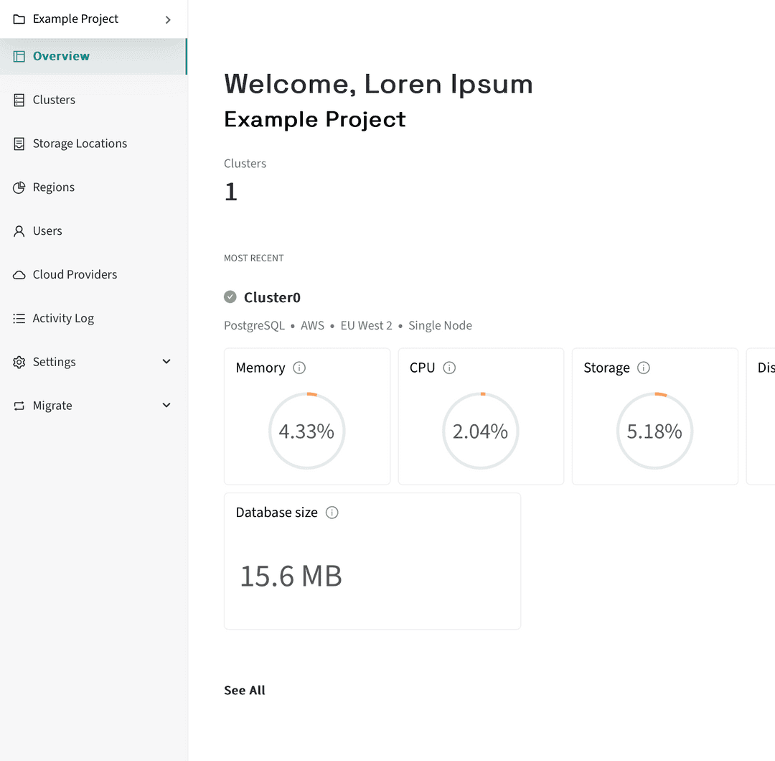Click the Storage usage ring gauge
The width and height of the screenshot is (775, 761).
coord(654,431)
